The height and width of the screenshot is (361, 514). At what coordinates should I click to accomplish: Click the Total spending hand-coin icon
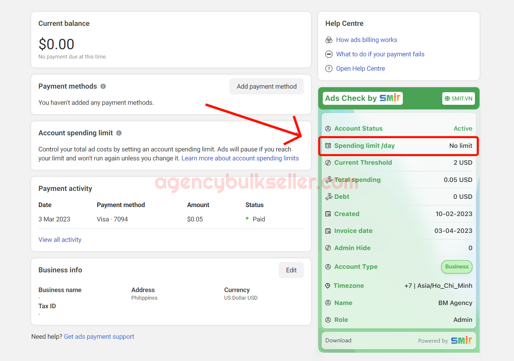[x=329, y=179]
